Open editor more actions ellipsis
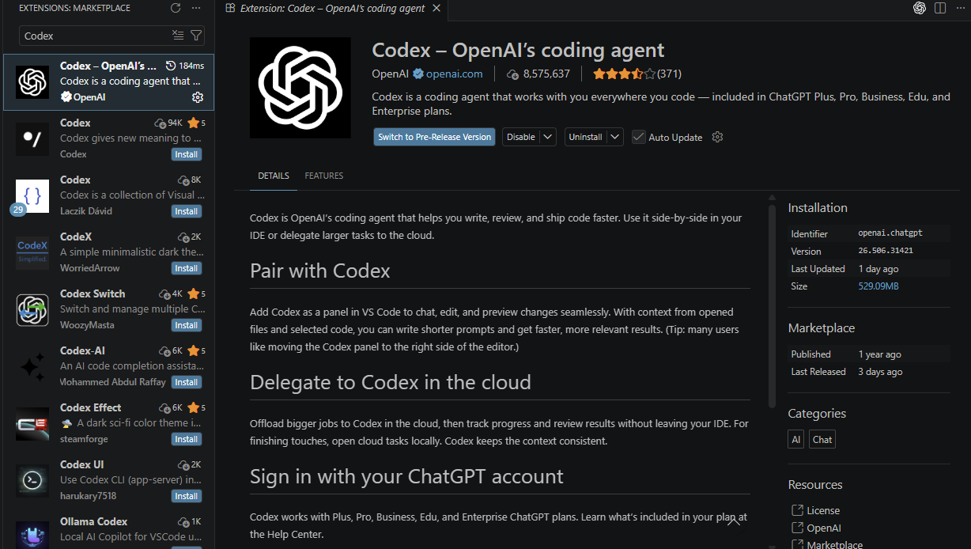Viewport: 971px width, 549px height. 959,8
